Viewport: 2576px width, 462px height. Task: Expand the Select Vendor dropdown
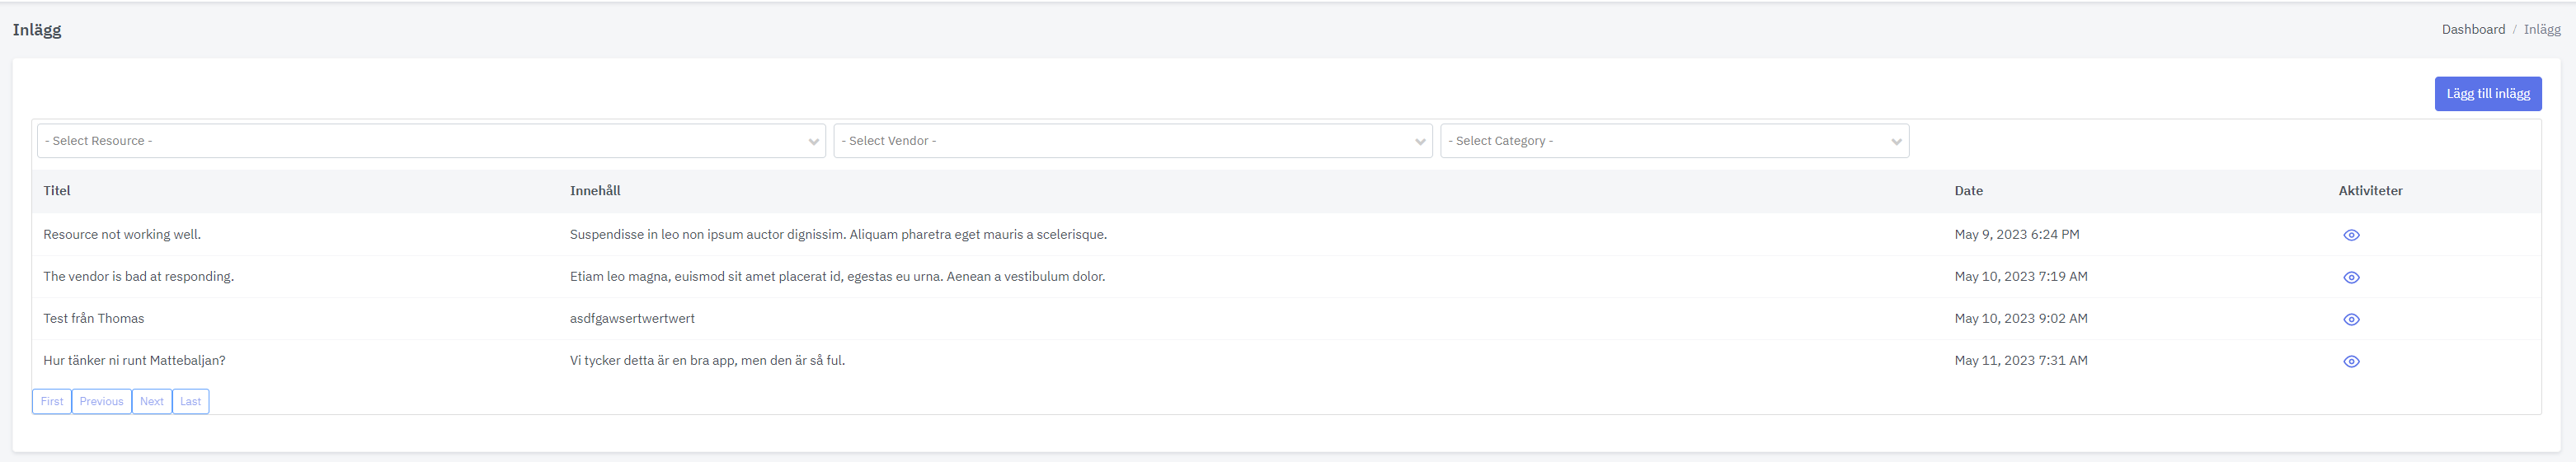tap(1133, 141)
